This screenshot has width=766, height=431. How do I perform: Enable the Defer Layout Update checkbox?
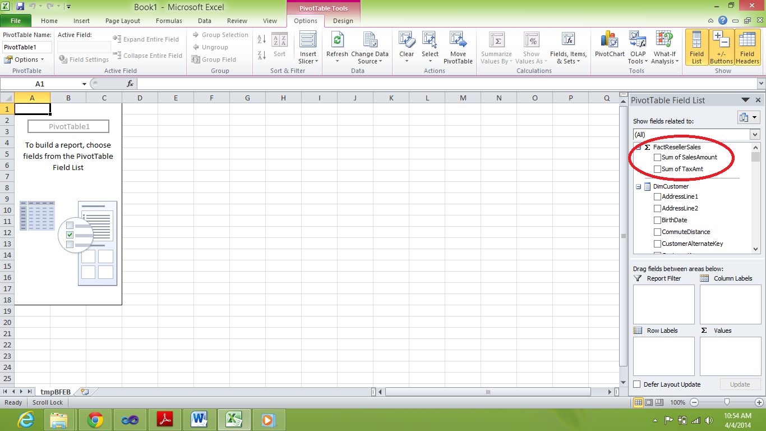click(637, 384)
